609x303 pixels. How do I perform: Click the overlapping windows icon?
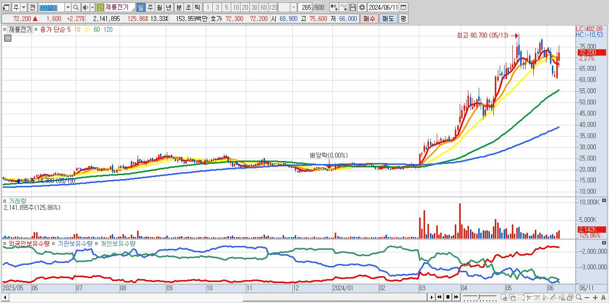click(x=512, y=298)
